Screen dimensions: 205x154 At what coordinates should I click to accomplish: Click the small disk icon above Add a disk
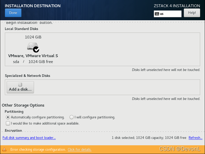tap(20, 85)
